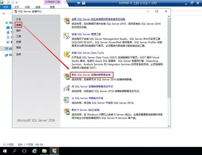Select 工具 in the left sidebar
Screen dimensions: 202x155
click(18, 36)
